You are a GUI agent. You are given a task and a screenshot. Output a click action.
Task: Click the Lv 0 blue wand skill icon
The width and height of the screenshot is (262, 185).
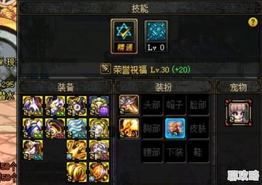[x=156, y=36]
